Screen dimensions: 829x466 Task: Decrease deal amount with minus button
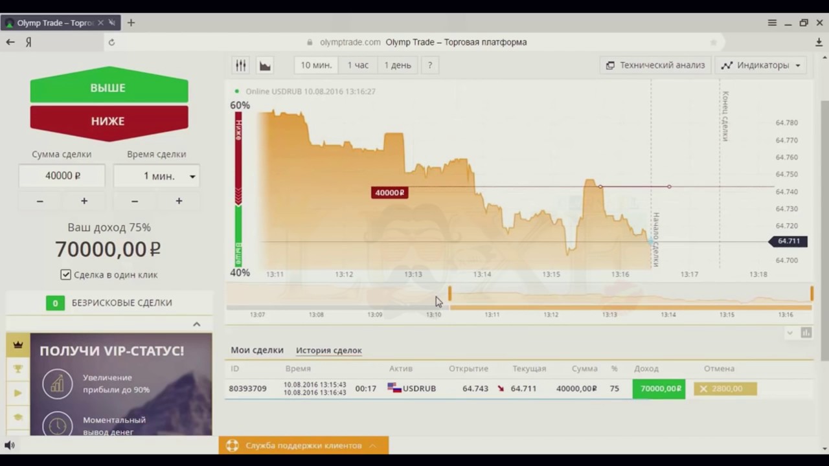pos(40,201)
